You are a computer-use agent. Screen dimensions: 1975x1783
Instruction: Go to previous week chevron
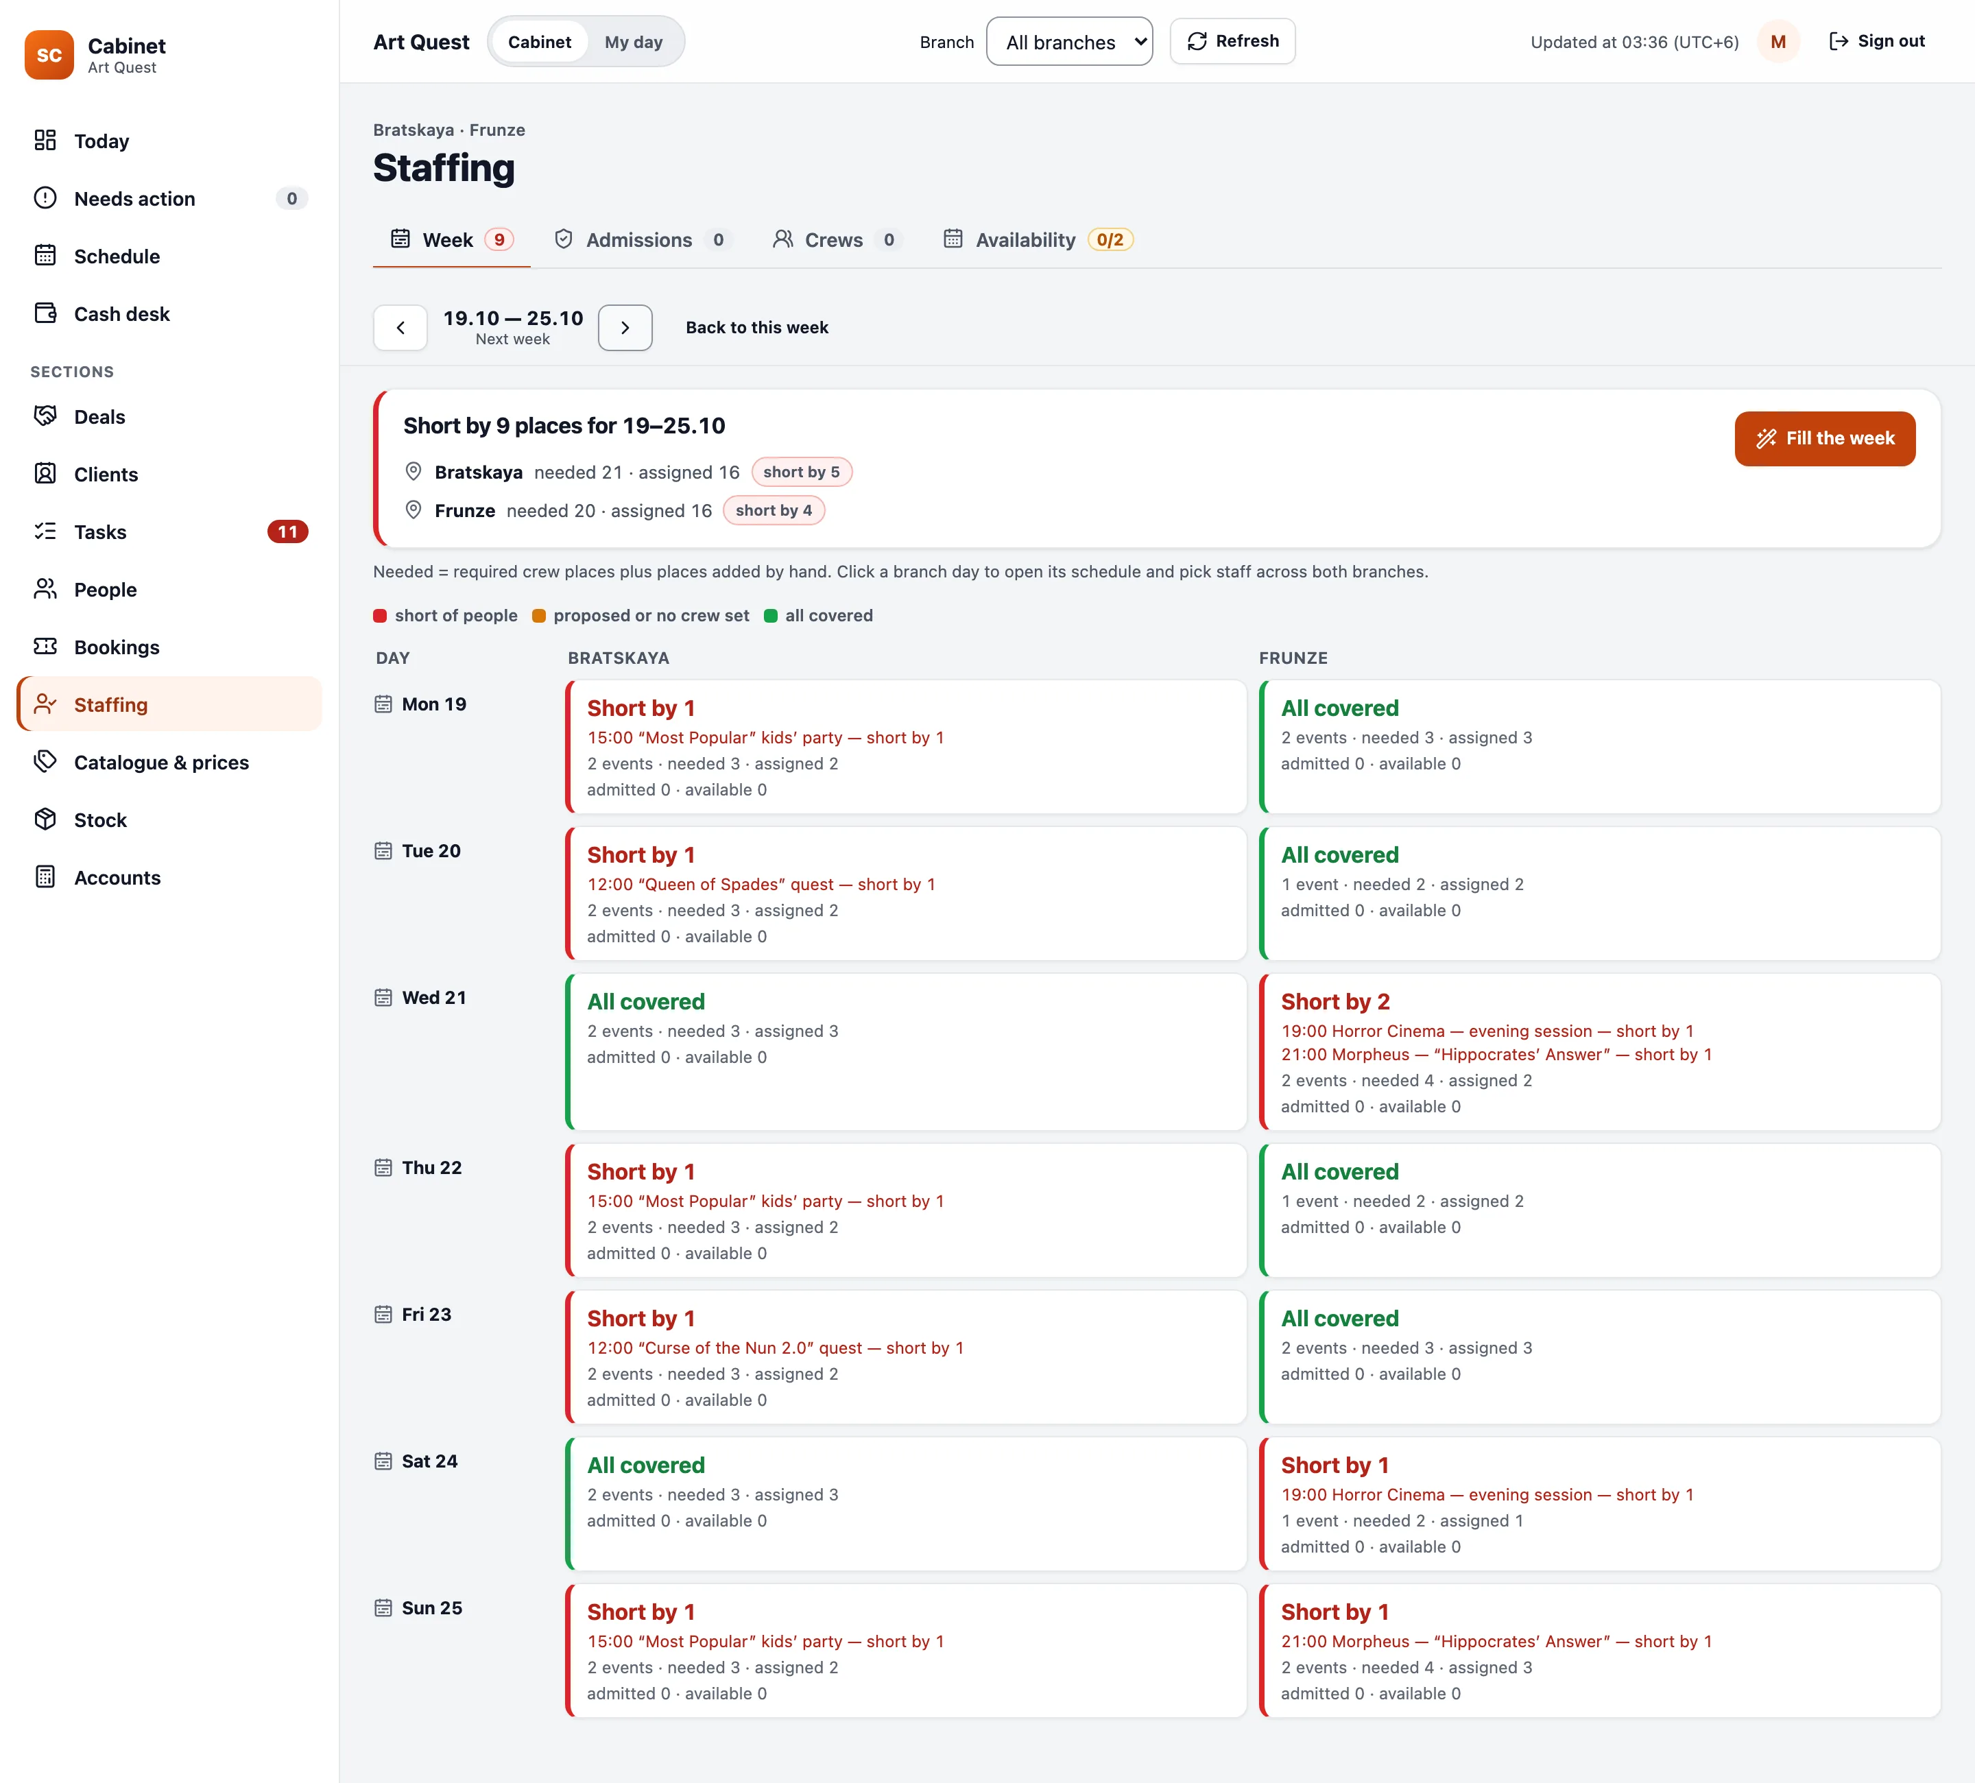coord(400,328)
